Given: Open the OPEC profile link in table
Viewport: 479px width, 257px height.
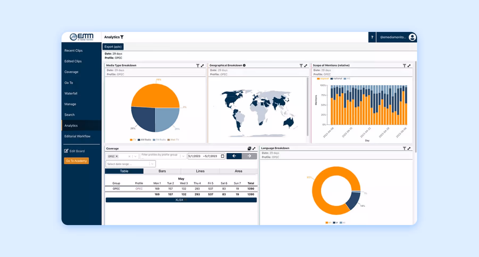Looking at the screenshot, I should click(x=139, y=189).
